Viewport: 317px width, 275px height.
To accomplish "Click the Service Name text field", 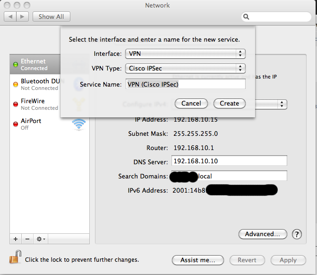I will (185, 84).
